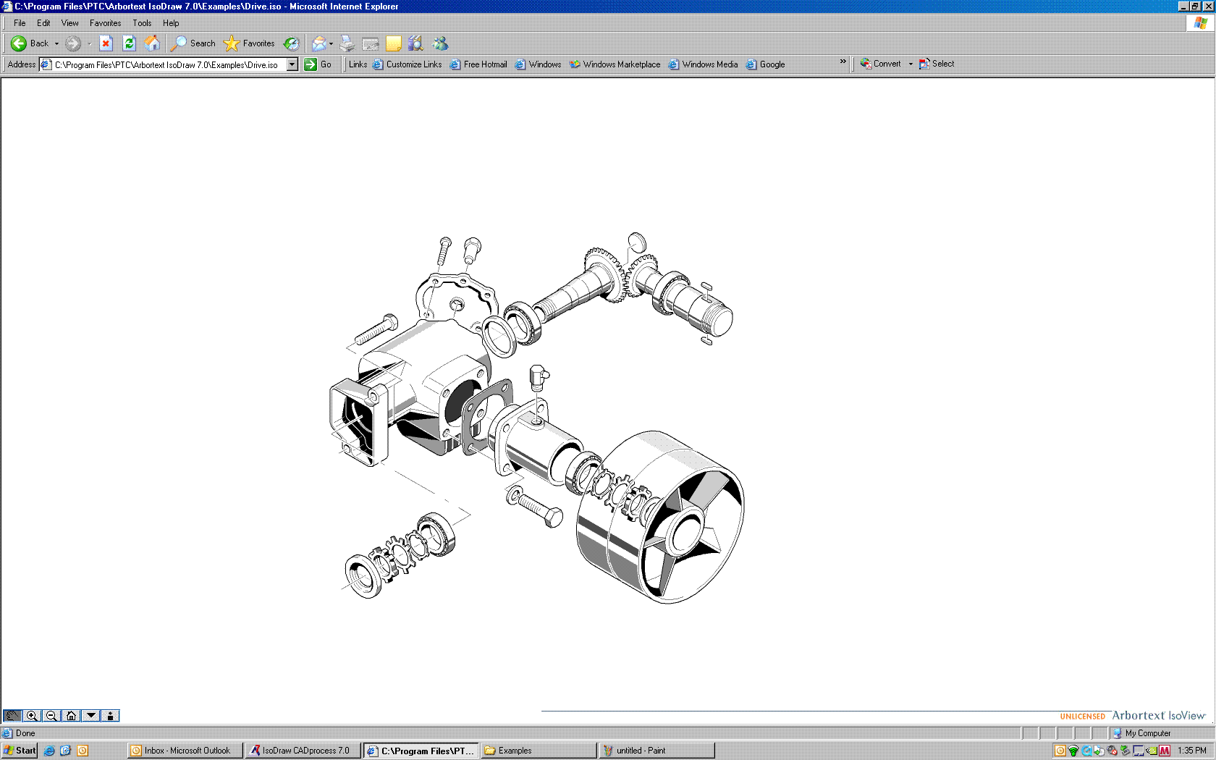The height and width of the screenshot is (760, 1216).
Task: Open the IsoView down-arrow menu
Action: point(90,716)
